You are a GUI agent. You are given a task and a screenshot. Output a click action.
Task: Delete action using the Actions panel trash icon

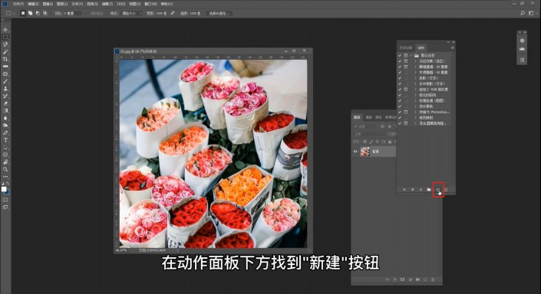pos(446,190)
